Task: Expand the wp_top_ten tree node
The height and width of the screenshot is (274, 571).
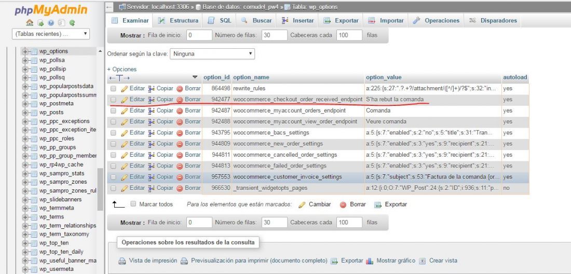Action: point(25,243)
